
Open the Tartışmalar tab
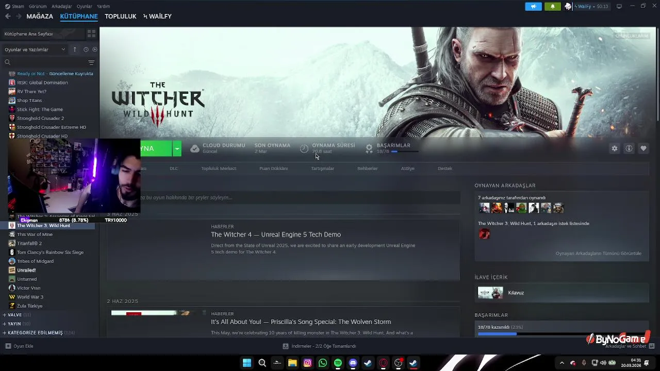tap(322, 168)
